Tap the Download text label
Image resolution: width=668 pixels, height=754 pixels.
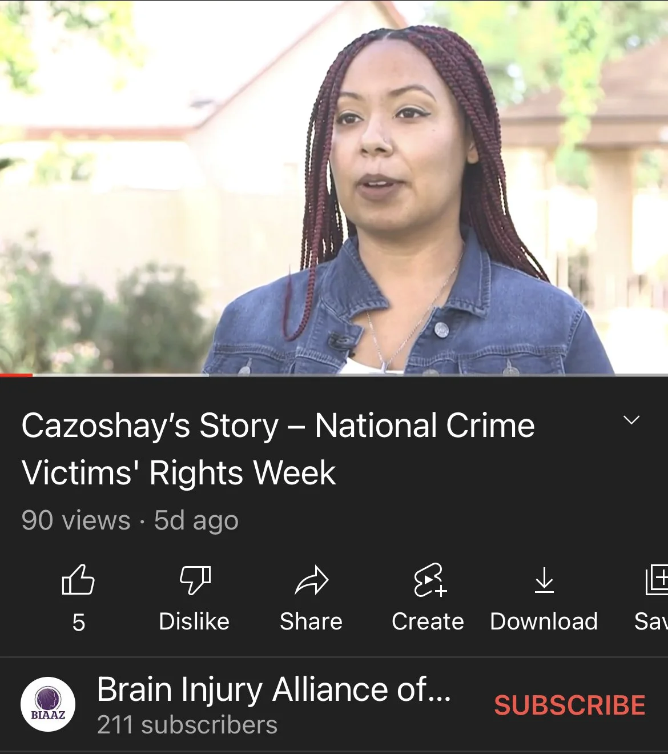click(544, 621)
